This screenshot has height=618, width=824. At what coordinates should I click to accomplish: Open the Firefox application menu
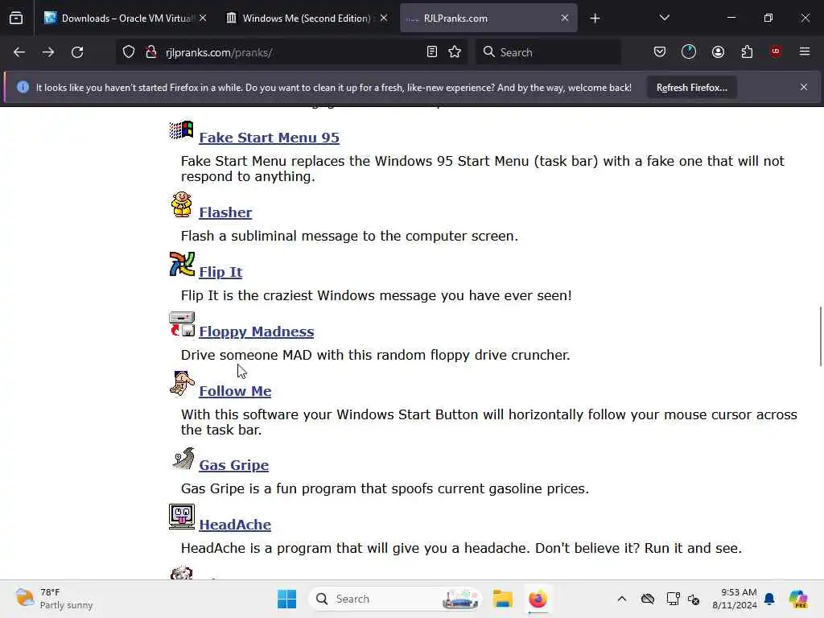pyautogui.click(x=805, y=52)
